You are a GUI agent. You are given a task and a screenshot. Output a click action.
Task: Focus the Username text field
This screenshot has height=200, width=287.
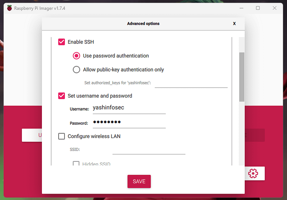point(129,108)
